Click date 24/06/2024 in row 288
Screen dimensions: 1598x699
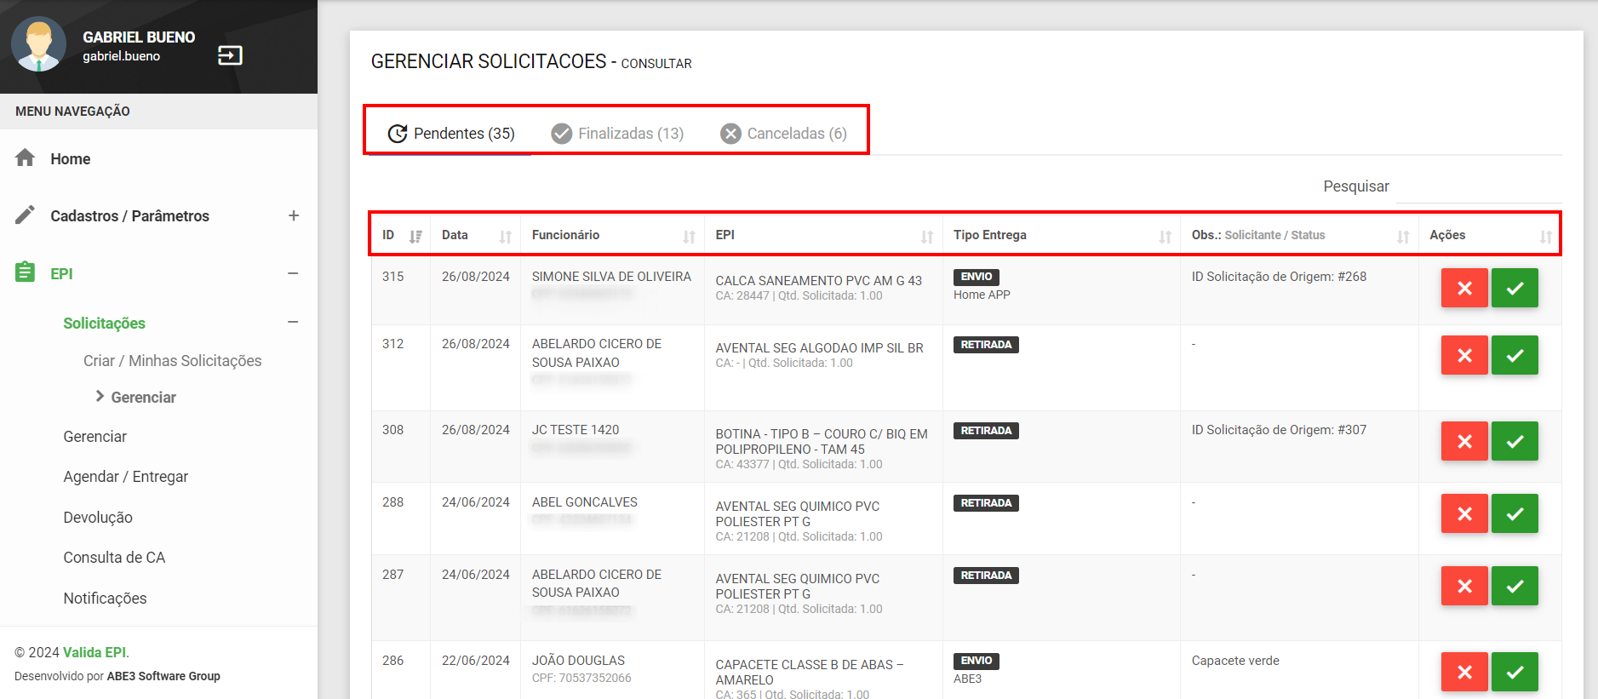coord(476,502)
